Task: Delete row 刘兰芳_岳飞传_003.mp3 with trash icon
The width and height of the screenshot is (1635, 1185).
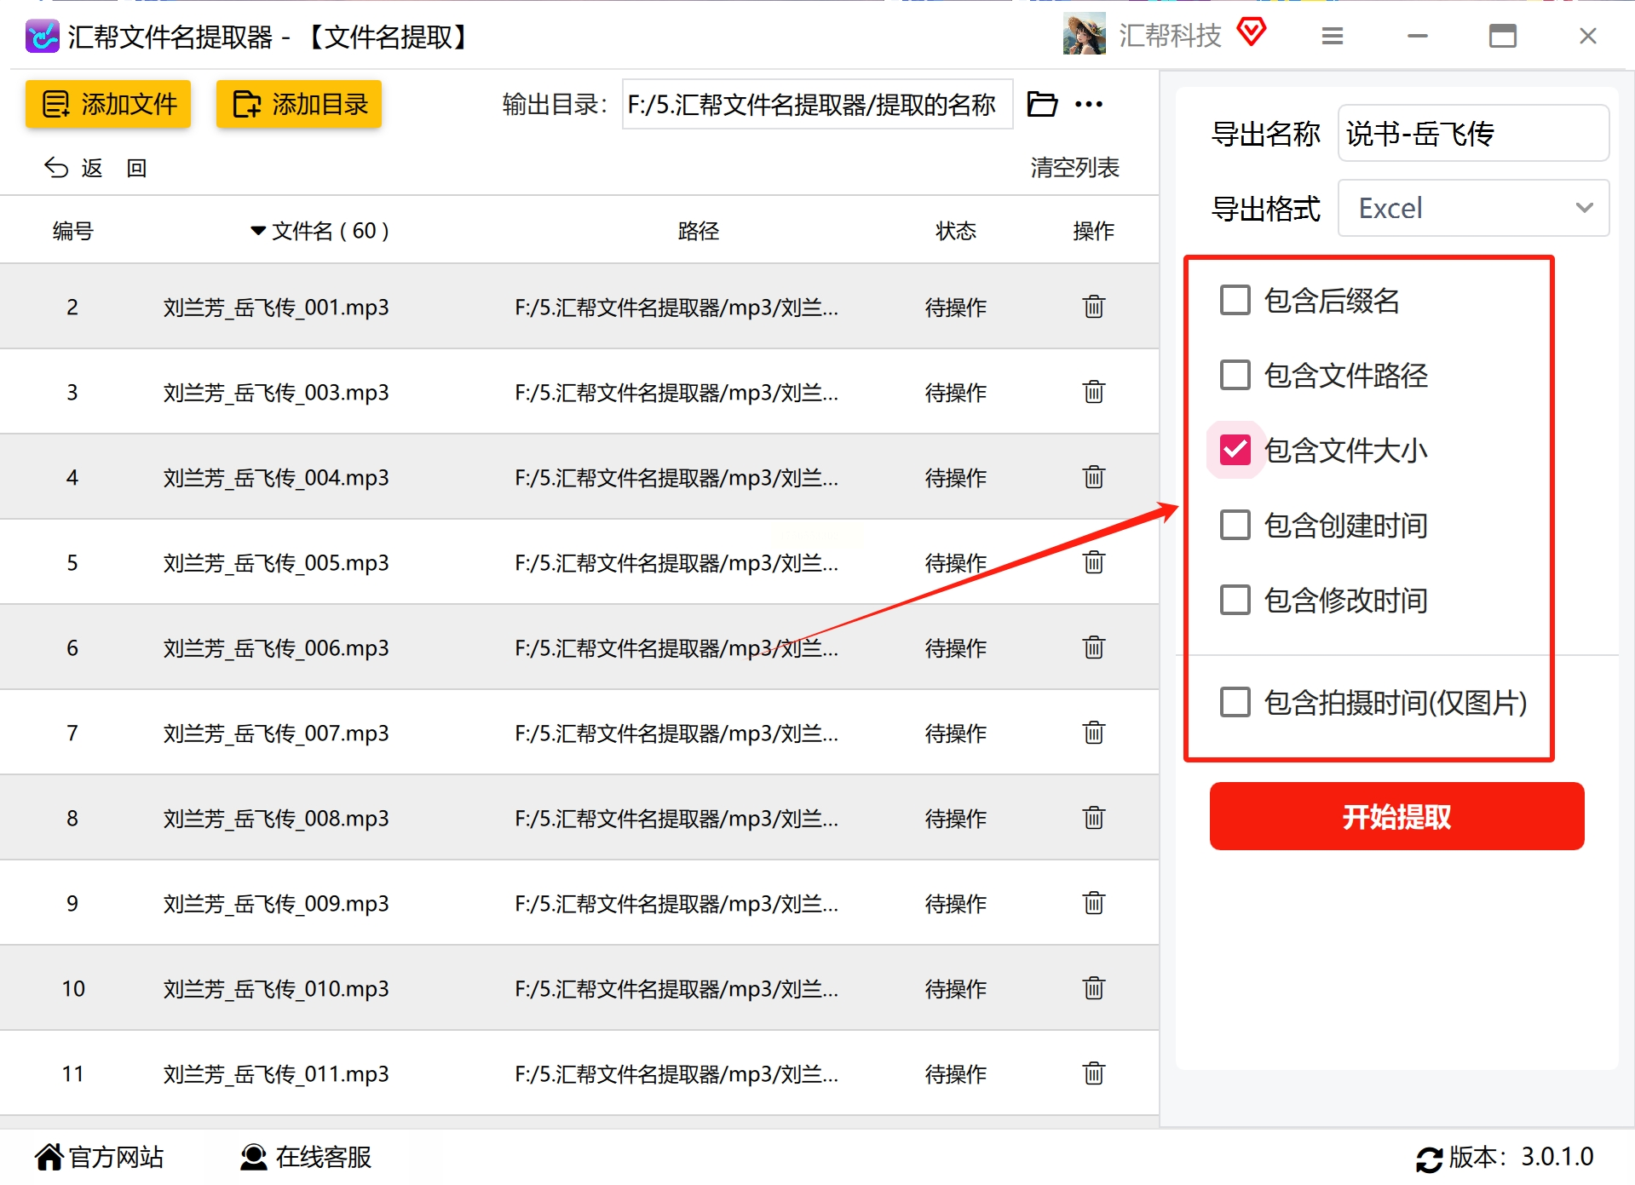Action: tap(1094, 392)
